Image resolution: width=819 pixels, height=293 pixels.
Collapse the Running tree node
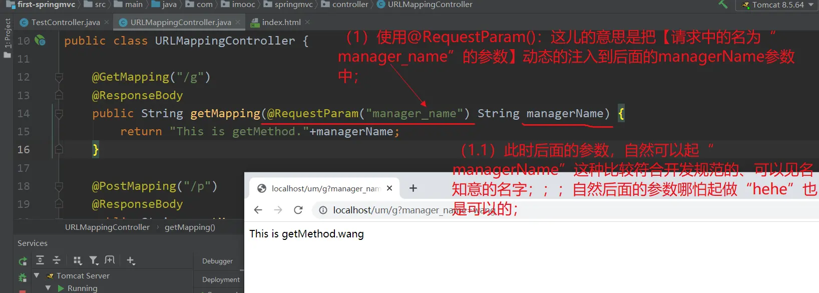pyautogui.click(x=48, y=288)
